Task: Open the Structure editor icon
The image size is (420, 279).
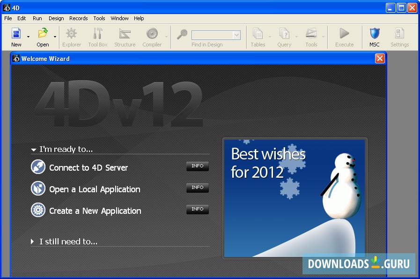Action: click(125, 34)
